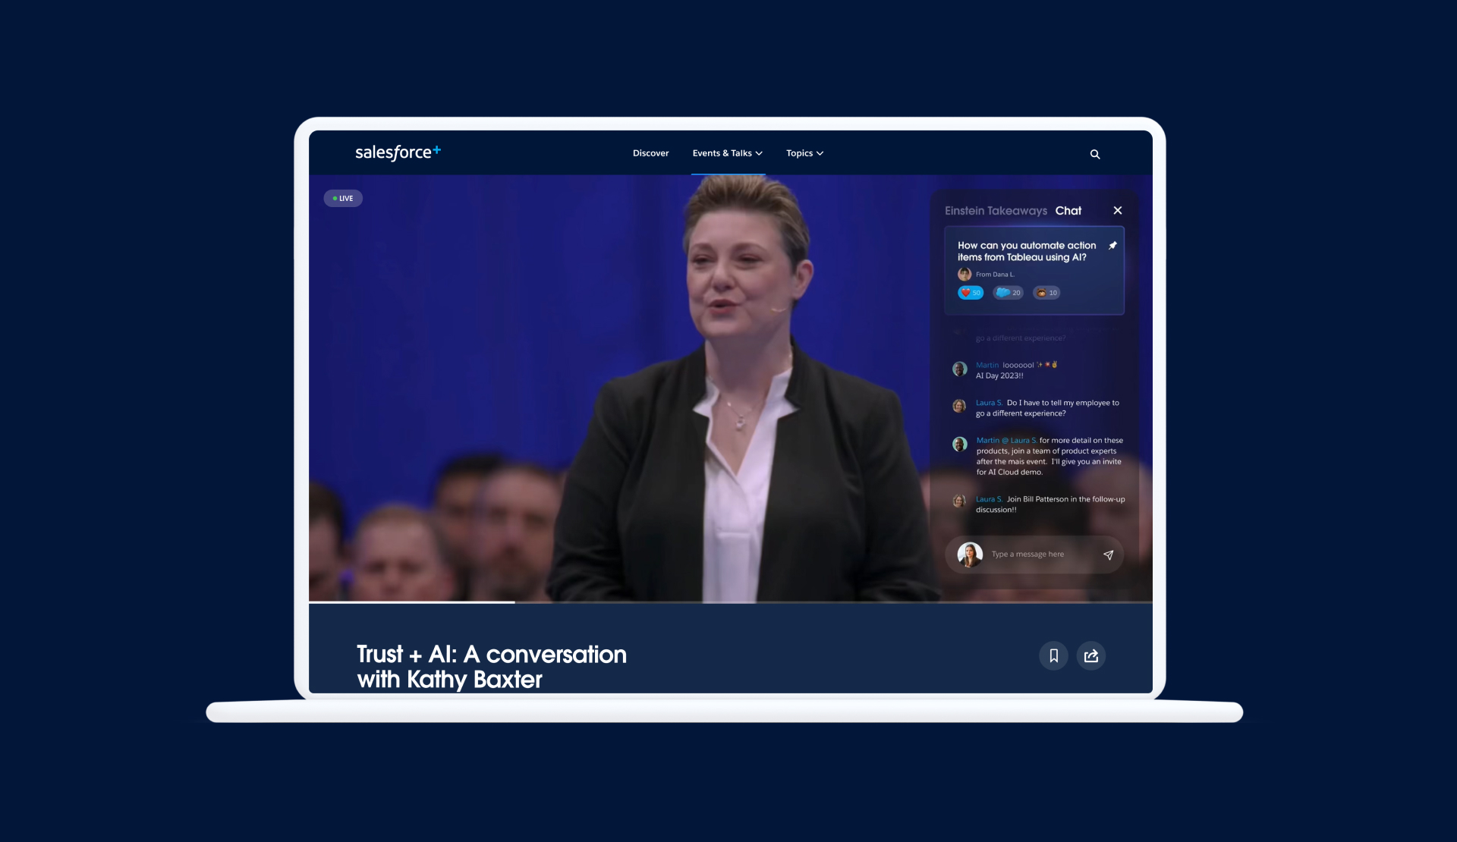Screen dimensions: 1457x842
Task: Click the pin icon on question
Action: click(x=1112, y=246)
